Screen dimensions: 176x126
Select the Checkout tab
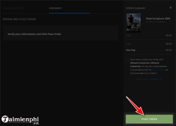pos(55,8)
